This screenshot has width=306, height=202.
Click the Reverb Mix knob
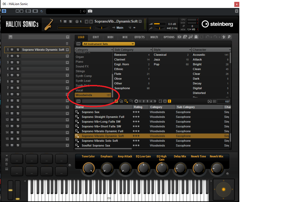pos(217,168)
